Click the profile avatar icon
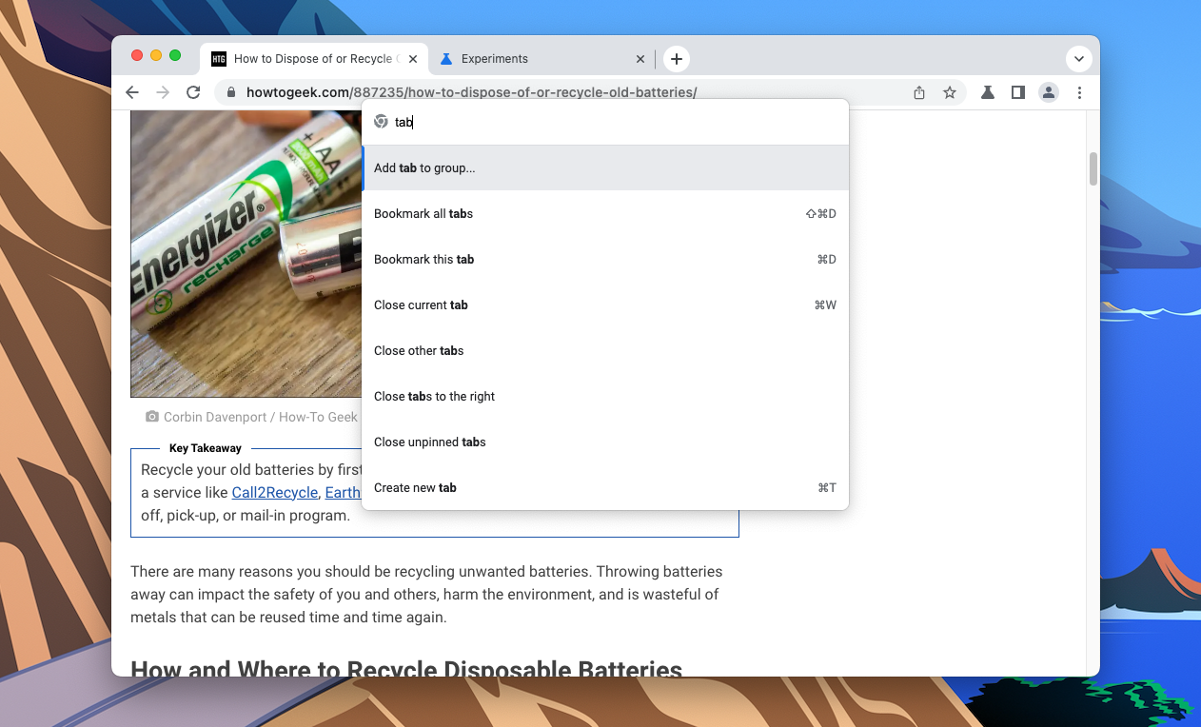This screenshot has height=727, width=1201. (x=1049, y=92)
